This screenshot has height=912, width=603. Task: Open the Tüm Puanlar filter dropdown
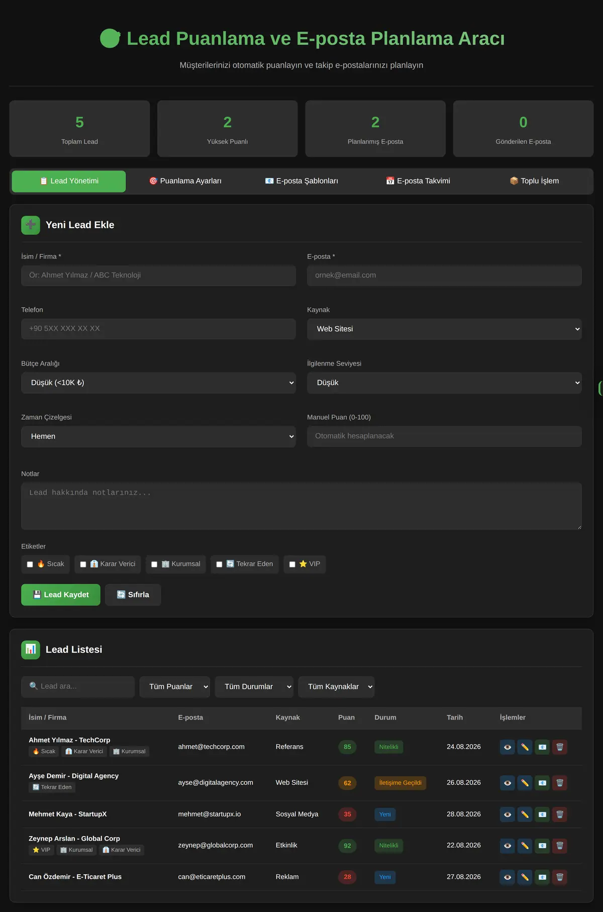[175, 687]
